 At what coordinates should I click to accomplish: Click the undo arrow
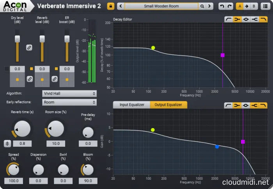(222, 6)
